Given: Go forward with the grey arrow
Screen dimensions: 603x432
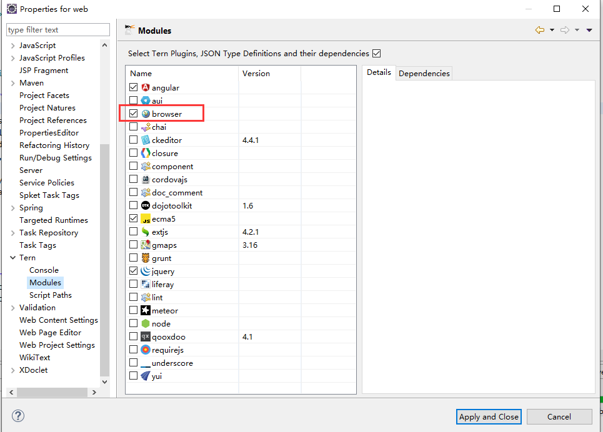Looking at the screenshot, I should click(565, 30).
